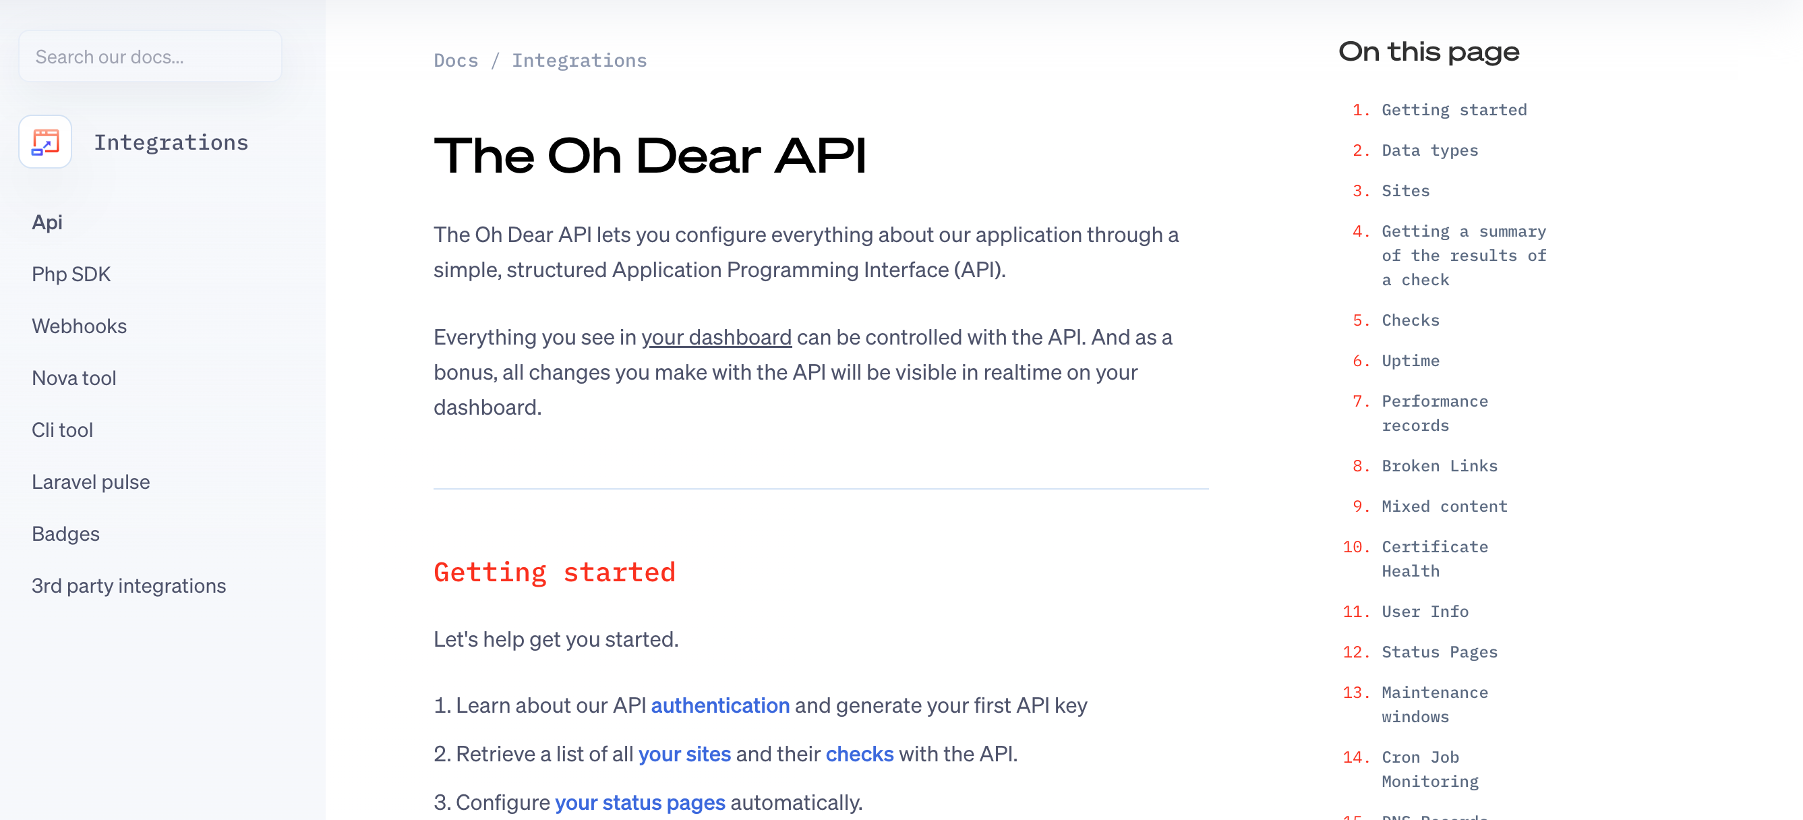1803x820 pixels.
Task: Jump to Cron Job Monitoring section
Action: click(1429, 769)
